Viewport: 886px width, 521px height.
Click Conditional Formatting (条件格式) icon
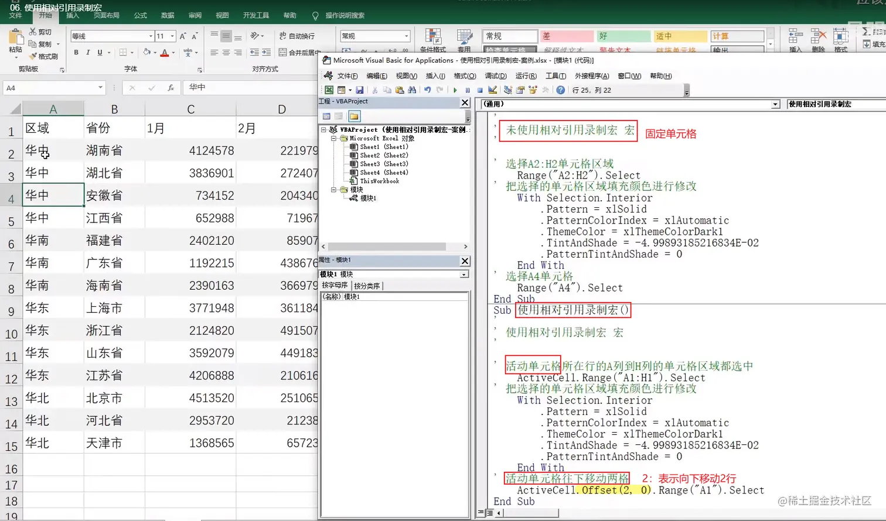point(433,37)
